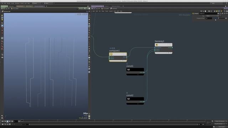Toggle the viewport camera lock icon

(76, 14)
